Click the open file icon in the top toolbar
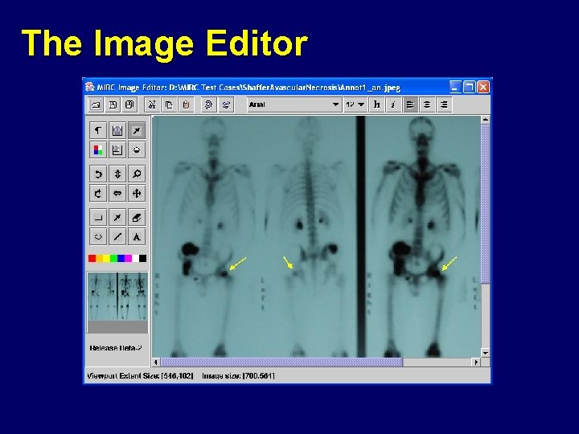The image size is (579, 434). tap(96, 104)
